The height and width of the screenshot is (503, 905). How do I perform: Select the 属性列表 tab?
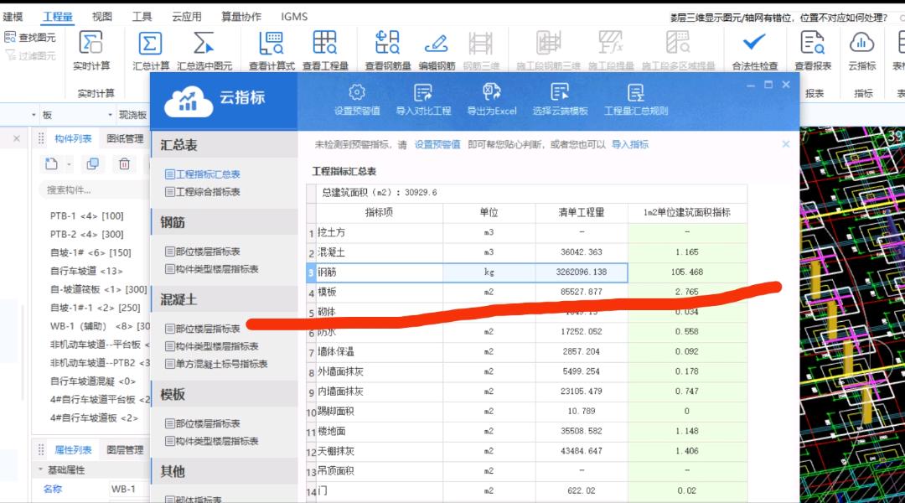tap(73, 450)
